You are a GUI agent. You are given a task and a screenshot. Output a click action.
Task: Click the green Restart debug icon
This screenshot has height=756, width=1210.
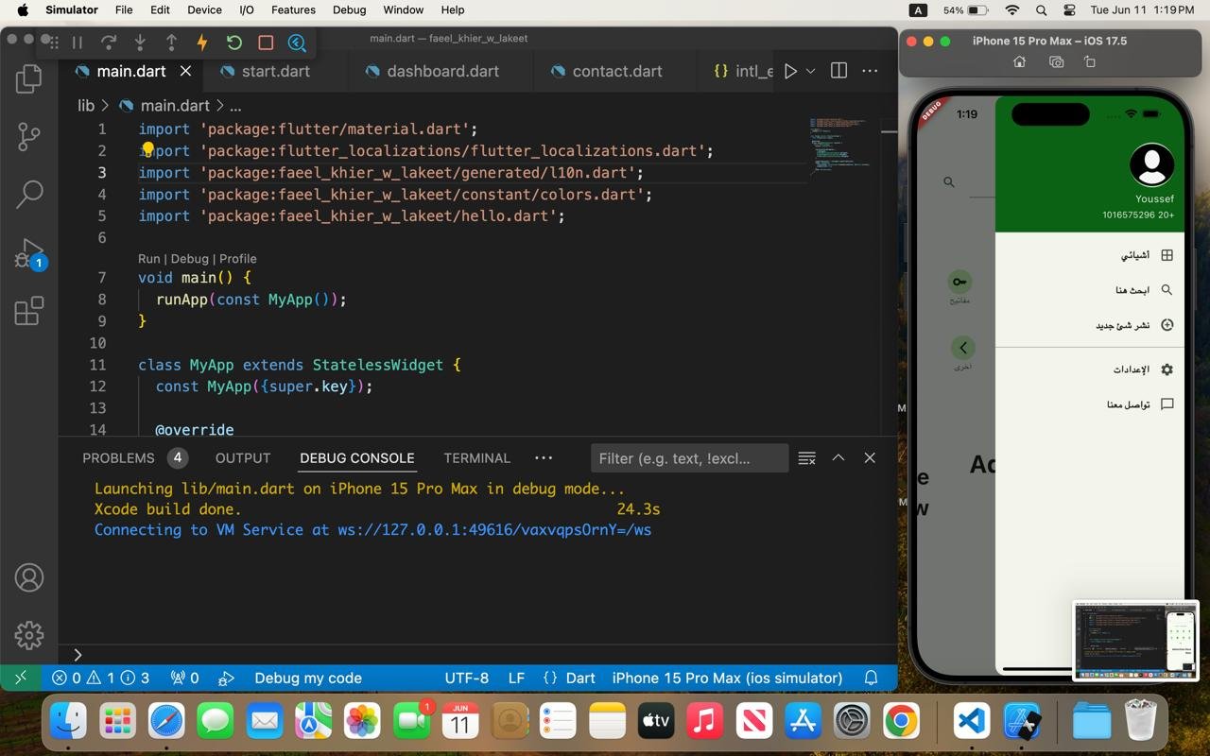[234, 43]
